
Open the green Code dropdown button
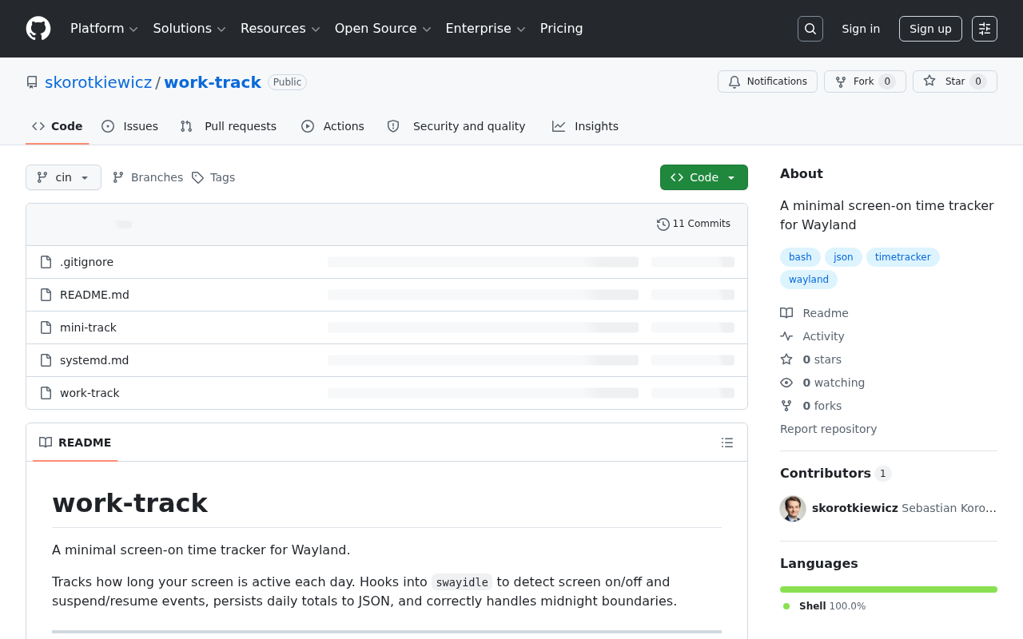[x=704, y=177]
